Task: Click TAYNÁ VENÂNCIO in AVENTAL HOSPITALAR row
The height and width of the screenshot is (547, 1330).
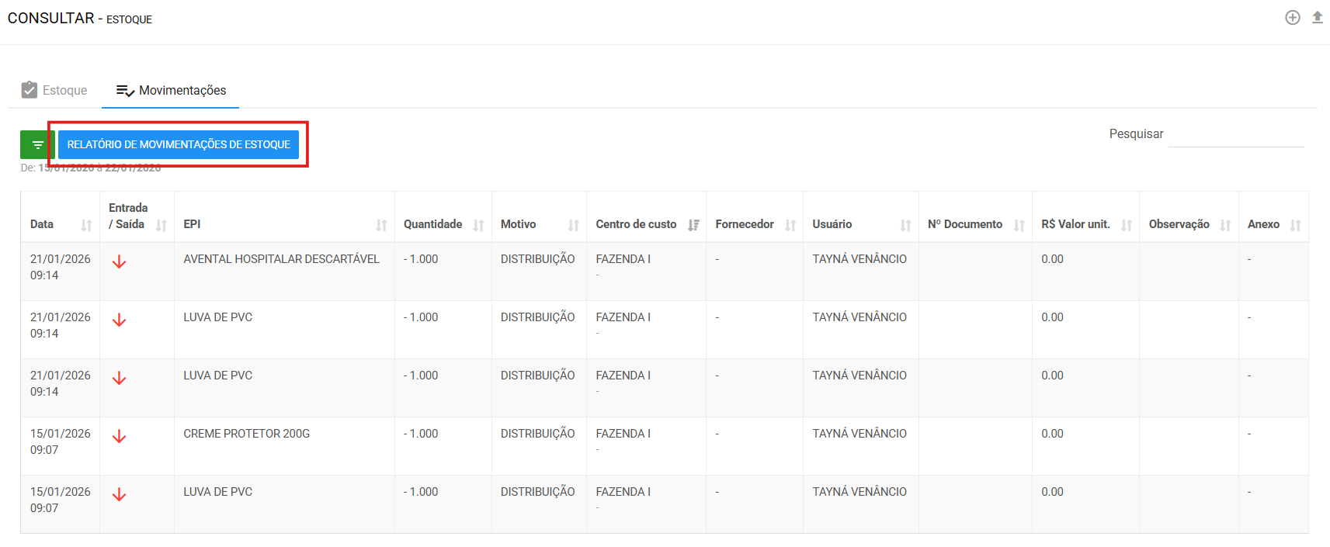Action: [x=859, y=259]
